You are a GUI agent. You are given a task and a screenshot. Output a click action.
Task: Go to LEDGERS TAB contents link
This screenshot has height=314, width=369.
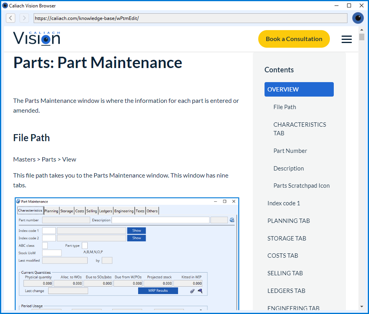(286, 291)
